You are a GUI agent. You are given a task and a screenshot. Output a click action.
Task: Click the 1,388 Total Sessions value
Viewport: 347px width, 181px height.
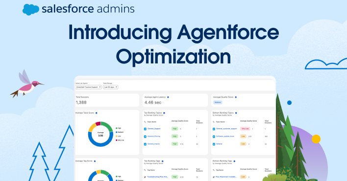(x=81, y=102)
